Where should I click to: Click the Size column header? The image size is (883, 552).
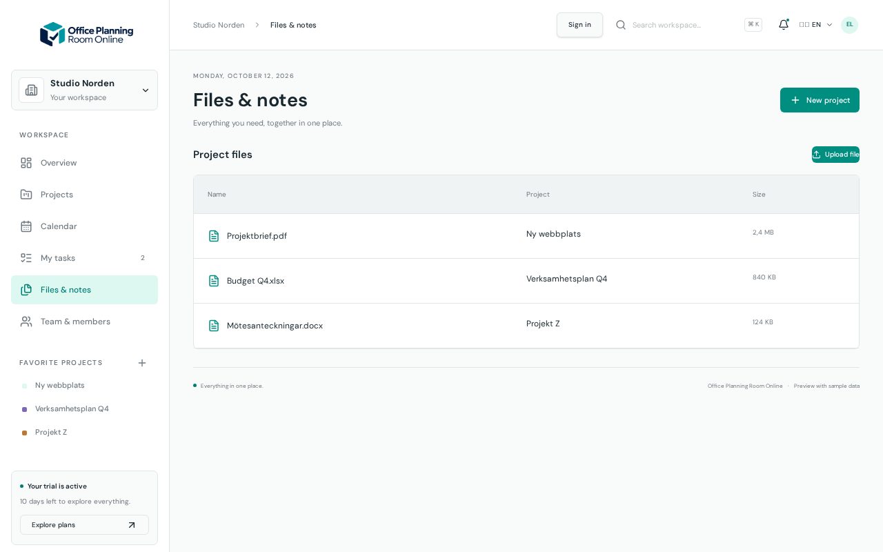point(759,195)
